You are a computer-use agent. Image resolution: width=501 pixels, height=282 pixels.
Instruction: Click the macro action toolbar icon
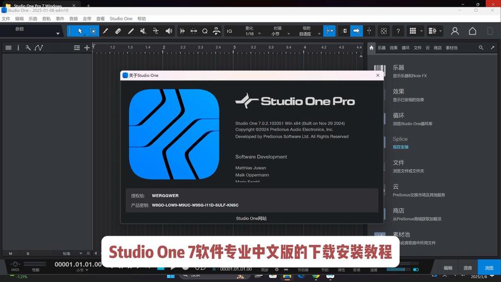[x=216, y=31]
